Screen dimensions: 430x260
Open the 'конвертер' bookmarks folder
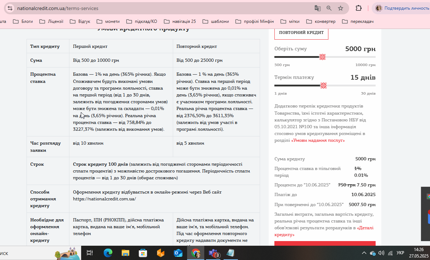pyautogui.click(x=321, y=21)
